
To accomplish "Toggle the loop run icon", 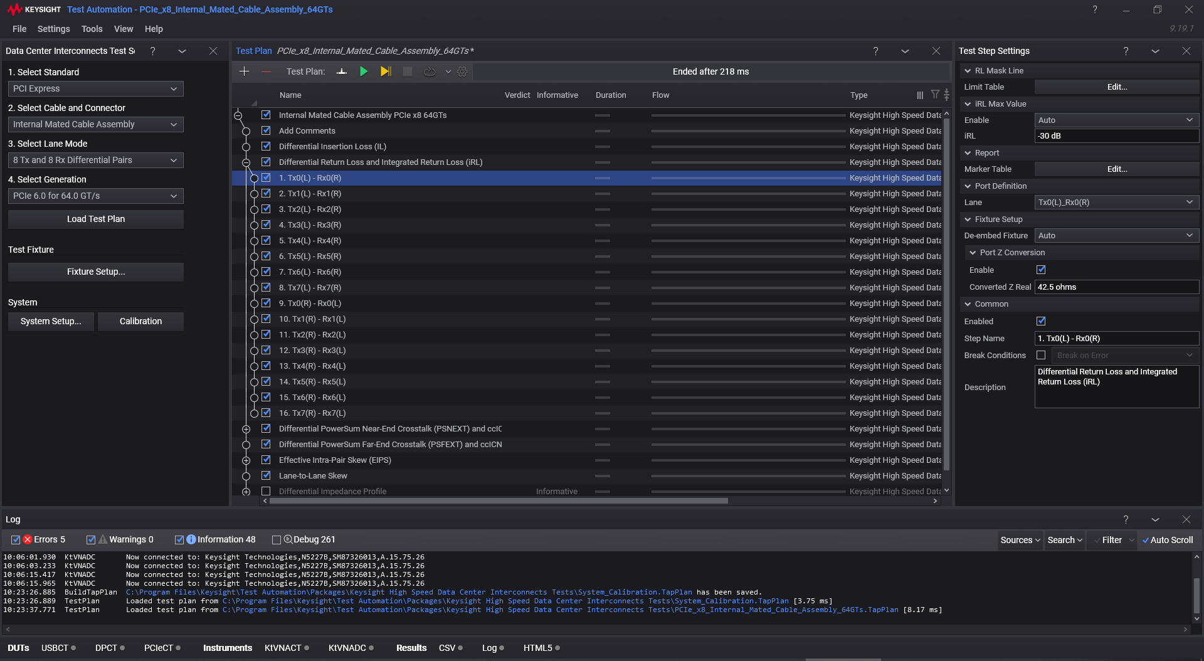I will [430, 71].
